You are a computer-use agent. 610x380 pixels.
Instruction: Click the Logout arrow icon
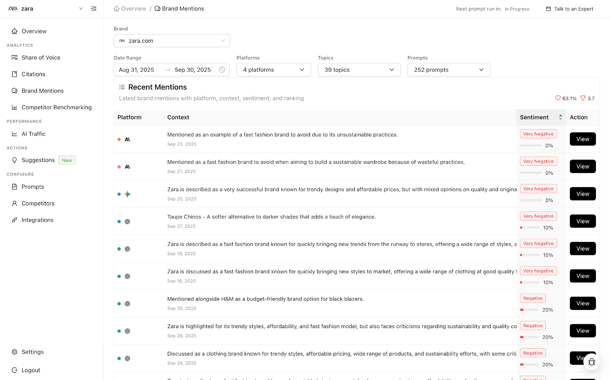(x=14, y=370)
